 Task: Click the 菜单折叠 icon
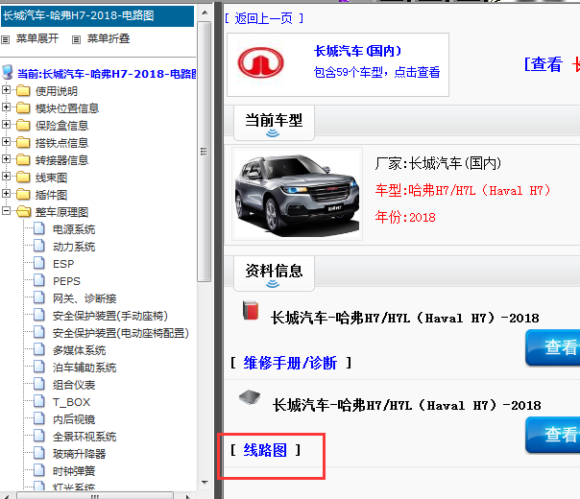(76, 39)
